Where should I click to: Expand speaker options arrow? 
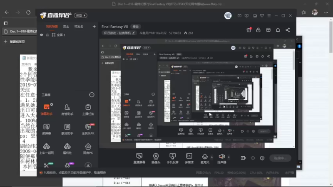point(229,157)
